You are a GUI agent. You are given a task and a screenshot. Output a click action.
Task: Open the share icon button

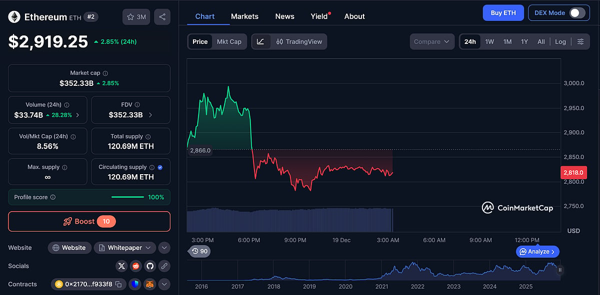[162, 17]
